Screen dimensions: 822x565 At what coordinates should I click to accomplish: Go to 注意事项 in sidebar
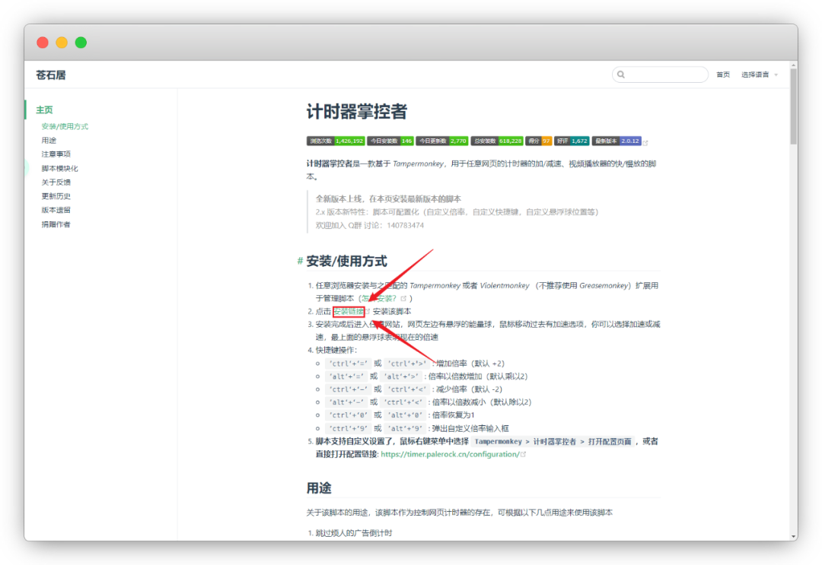pos(56,154)
